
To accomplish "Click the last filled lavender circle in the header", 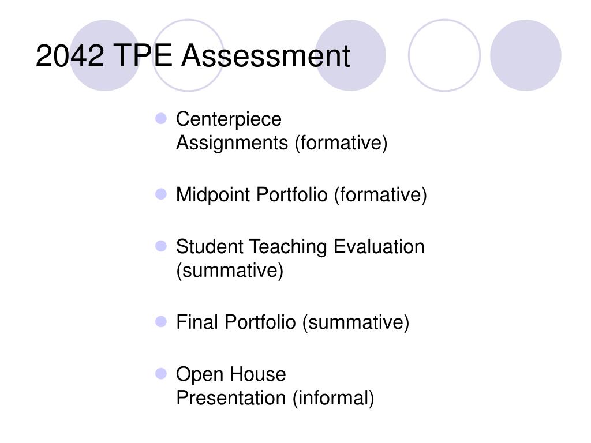I will 526,55.
